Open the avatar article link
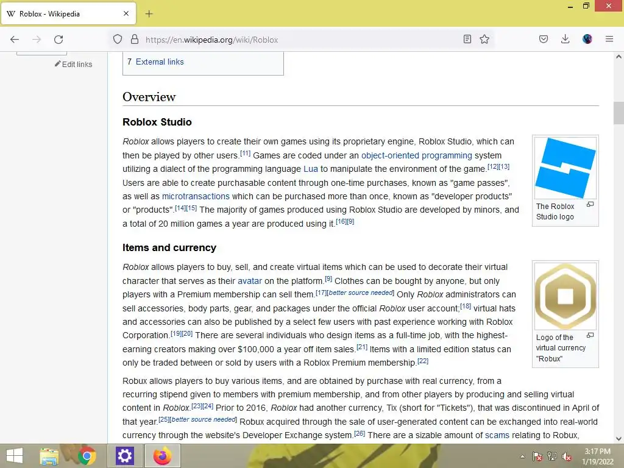This screenshot has height=468, width=624. pyautogui.click(x=249, y=281)
